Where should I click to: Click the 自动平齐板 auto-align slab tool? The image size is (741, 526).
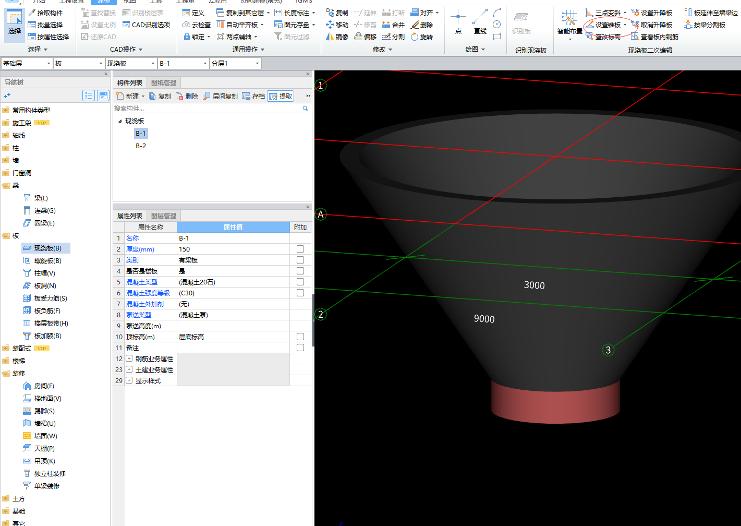[x=240, y=25]
